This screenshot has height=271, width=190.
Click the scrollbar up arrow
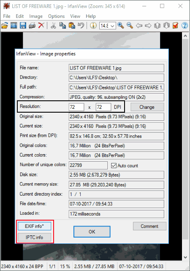click(x=185, y=36)
